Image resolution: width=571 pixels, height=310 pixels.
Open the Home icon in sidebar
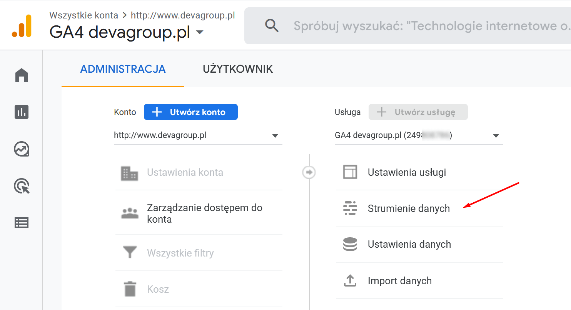[22, 75]
